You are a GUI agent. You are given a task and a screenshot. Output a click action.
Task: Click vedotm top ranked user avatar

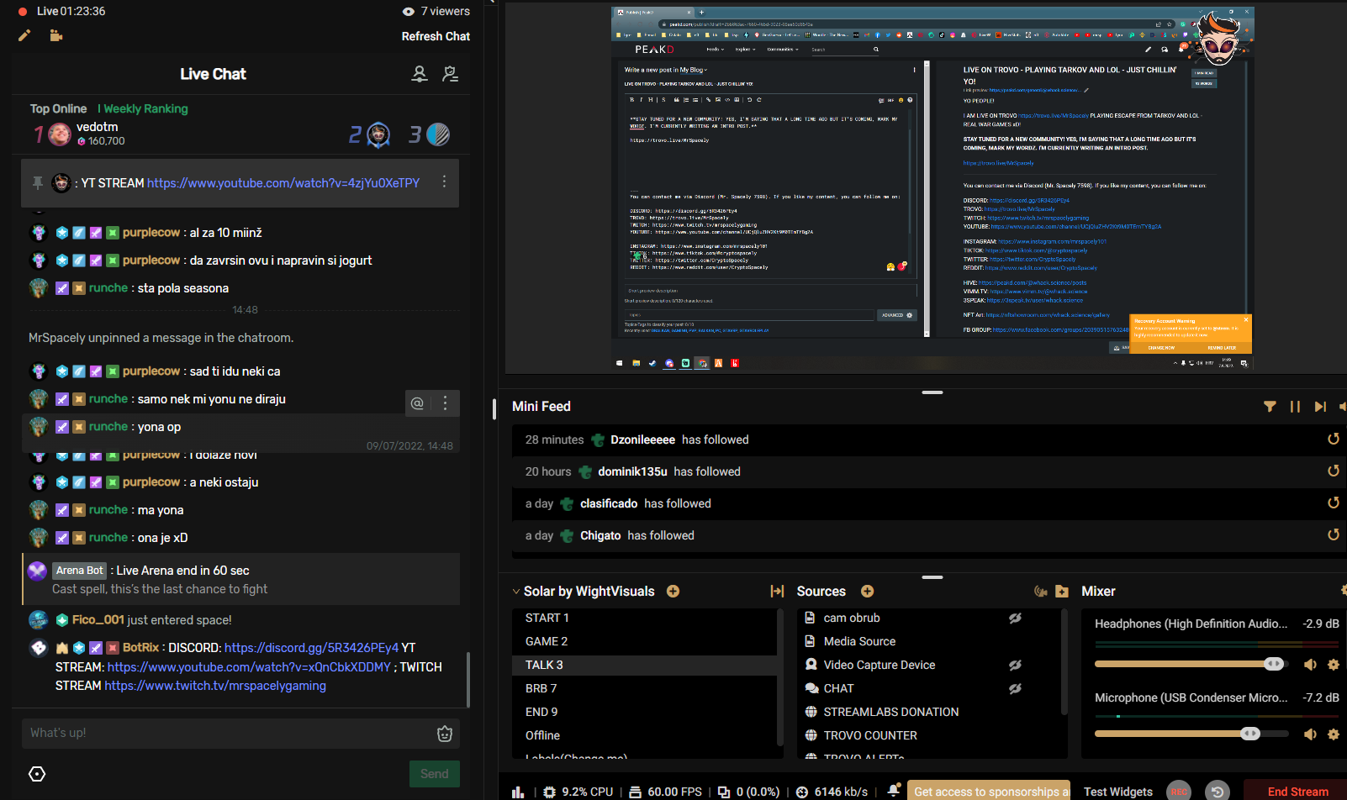coord(59,134)
